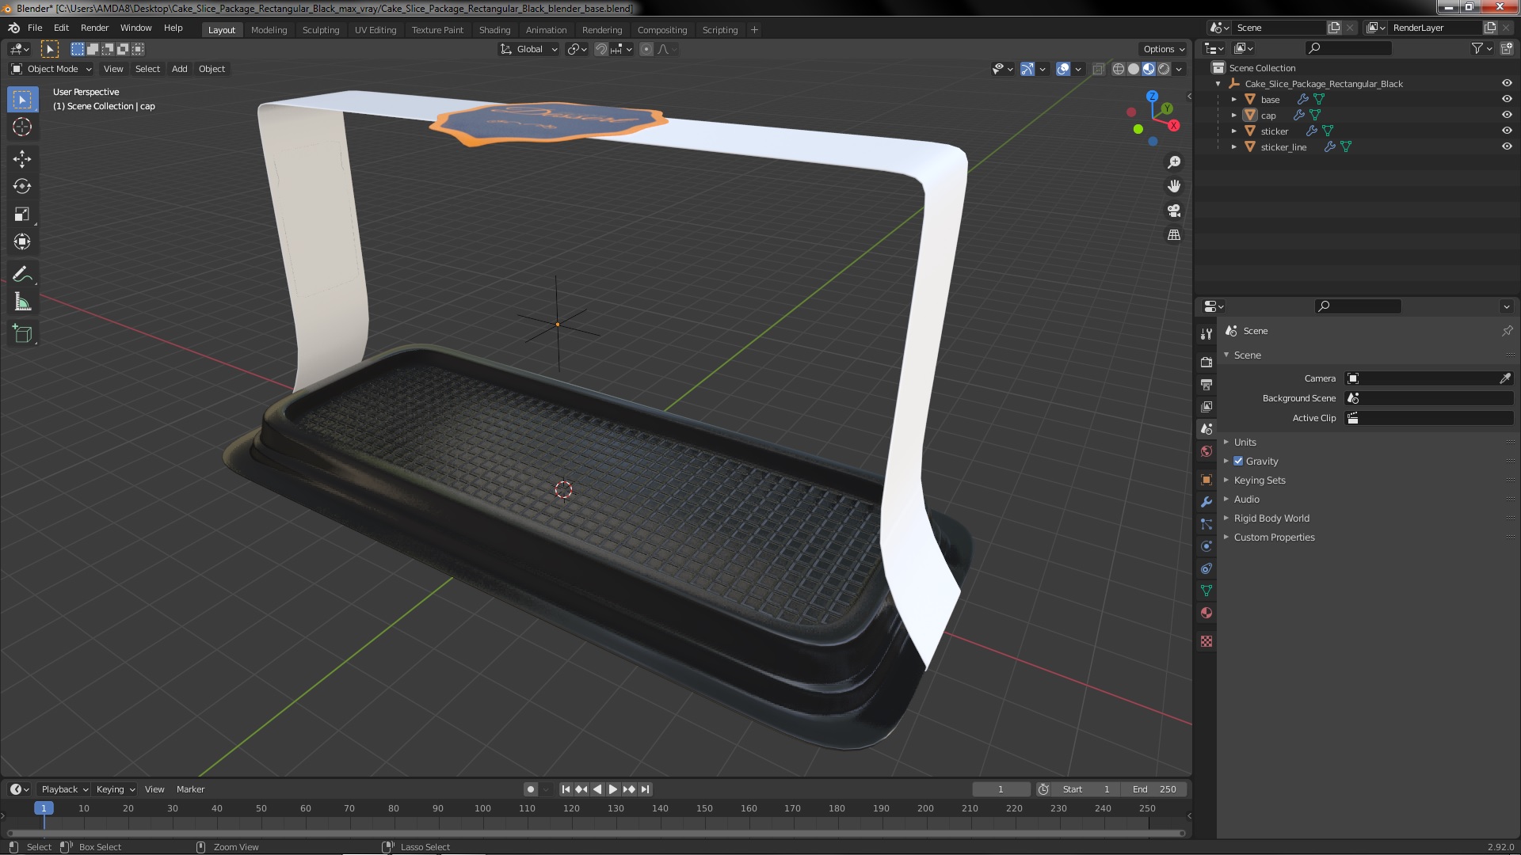This screenshot has height=855, width=1521.
Task: Open Material properties tab
Action: (1207, 614)
